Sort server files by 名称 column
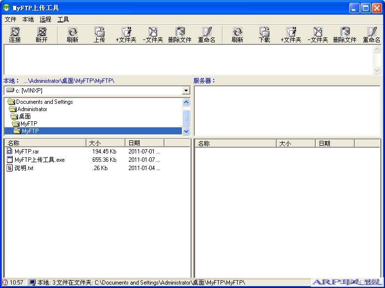385x288 pixels. (x=236, y=143)
